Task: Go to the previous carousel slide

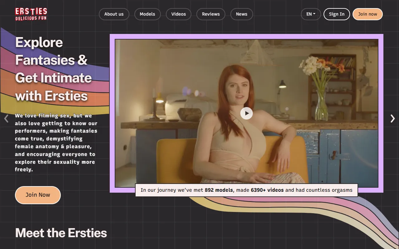Action: pyautogui.click(x=6, y=119)
